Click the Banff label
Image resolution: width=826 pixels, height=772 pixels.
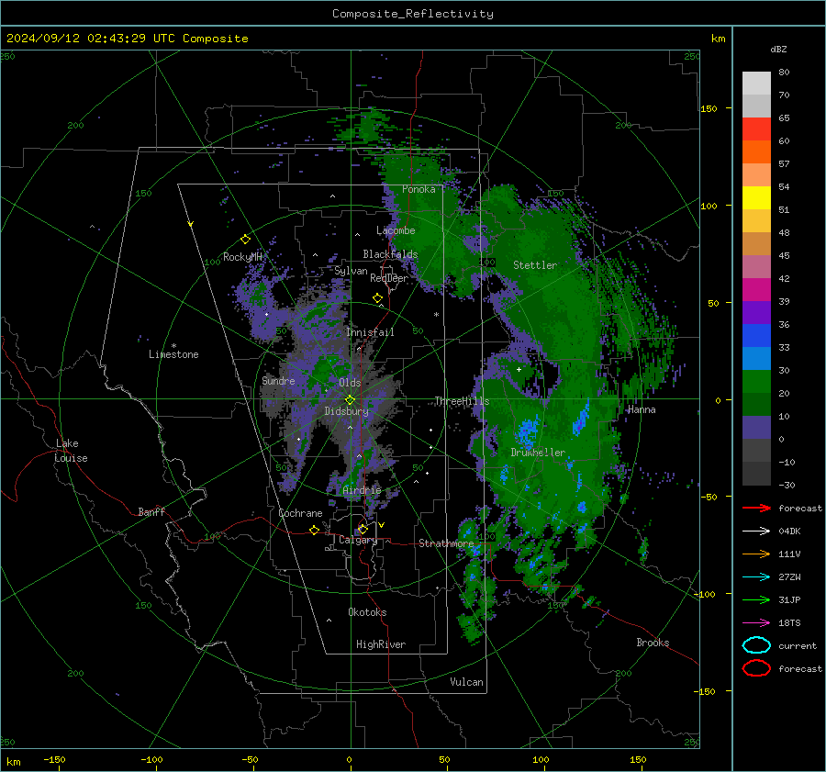[x=151, y=511]
